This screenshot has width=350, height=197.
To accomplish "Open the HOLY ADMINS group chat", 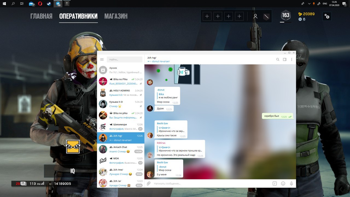I will (x=121, y=93).
